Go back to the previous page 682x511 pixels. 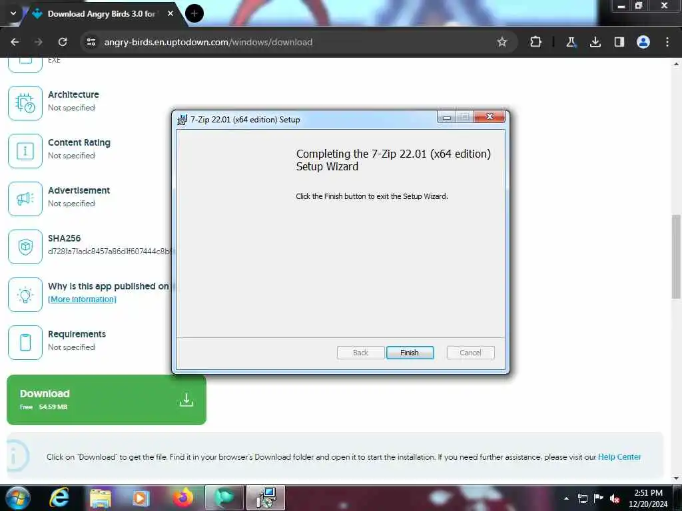click(x=15, y=42)
